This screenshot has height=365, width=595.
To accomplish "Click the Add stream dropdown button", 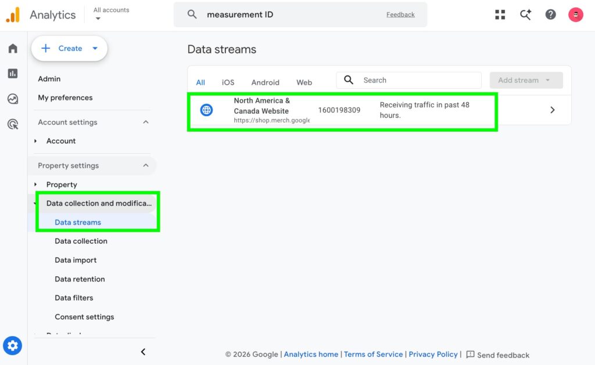I will coord(526,80).
